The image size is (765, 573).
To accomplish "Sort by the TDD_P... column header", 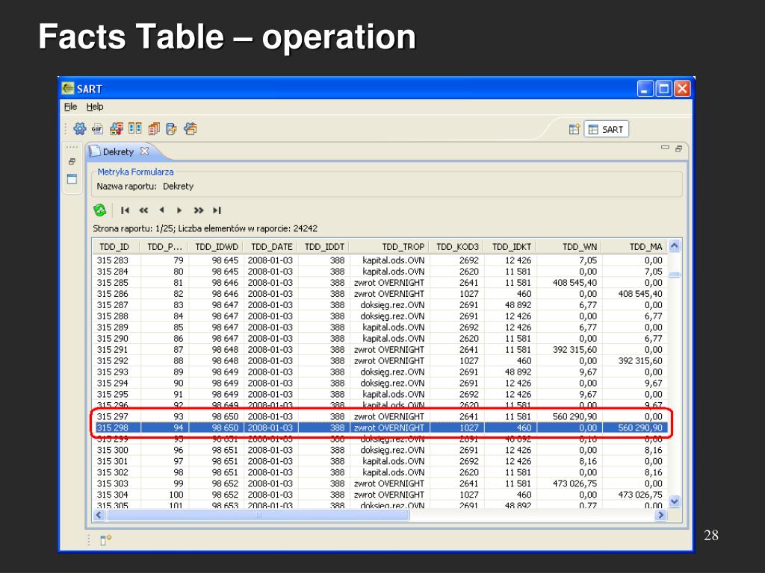I will click(x=164, y=247).
